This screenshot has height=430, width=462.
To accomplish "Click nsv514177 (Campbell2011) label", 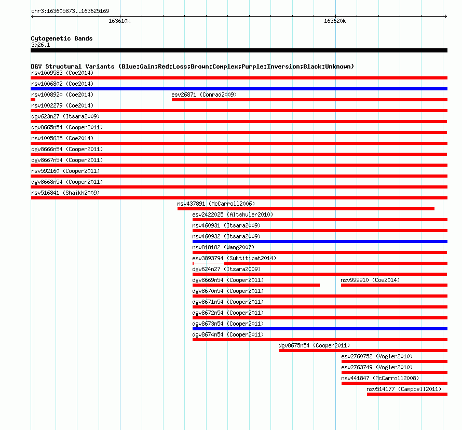I will coord(404,389).
